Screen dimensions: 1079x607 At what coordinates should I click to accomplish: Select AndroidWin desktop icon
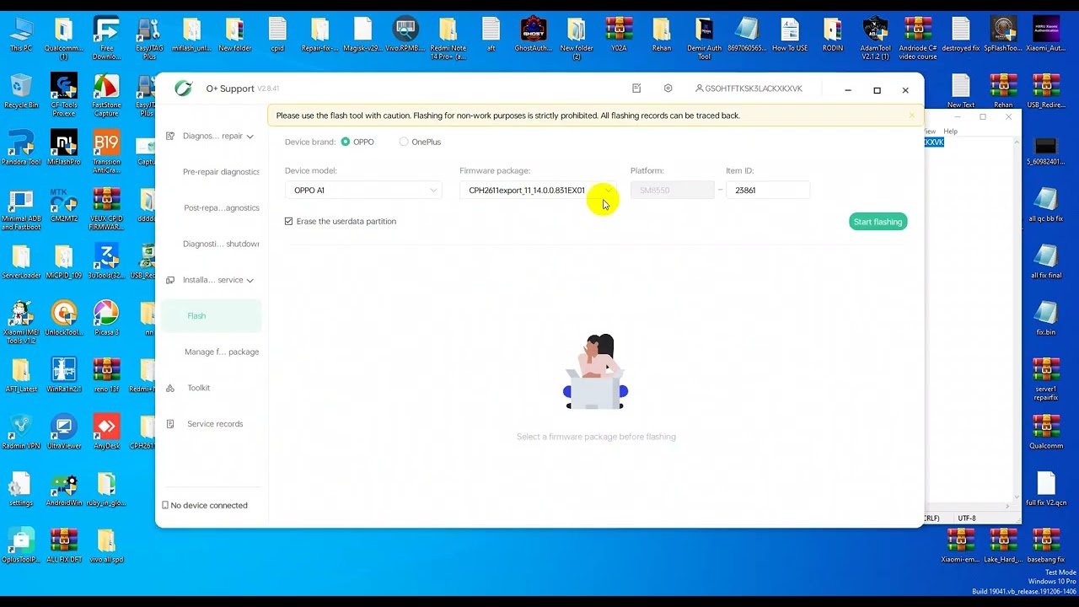click(x=64, y=489)
